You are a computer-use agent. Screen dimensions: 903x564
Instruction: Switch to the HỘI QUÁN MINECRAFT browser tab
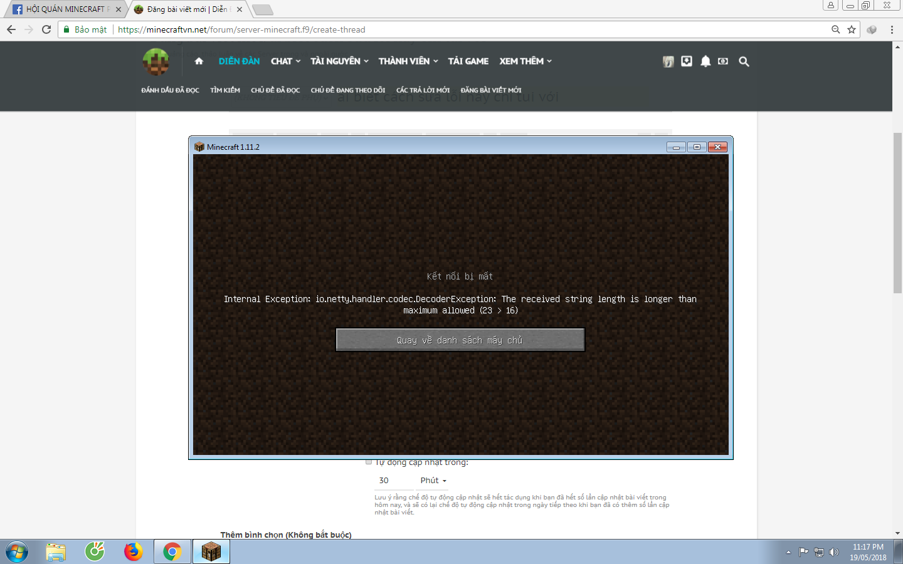pyautogui.click(x=65, y=9)
